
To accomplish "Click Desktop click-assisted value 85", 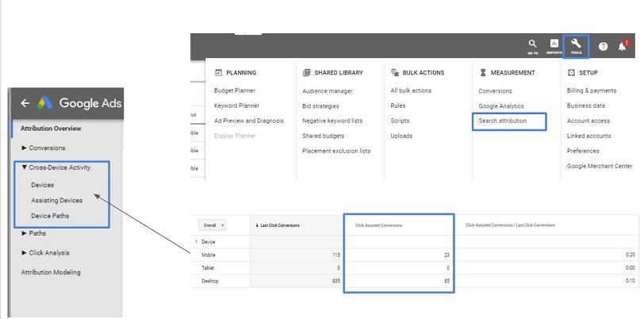I will click(447, 281).
